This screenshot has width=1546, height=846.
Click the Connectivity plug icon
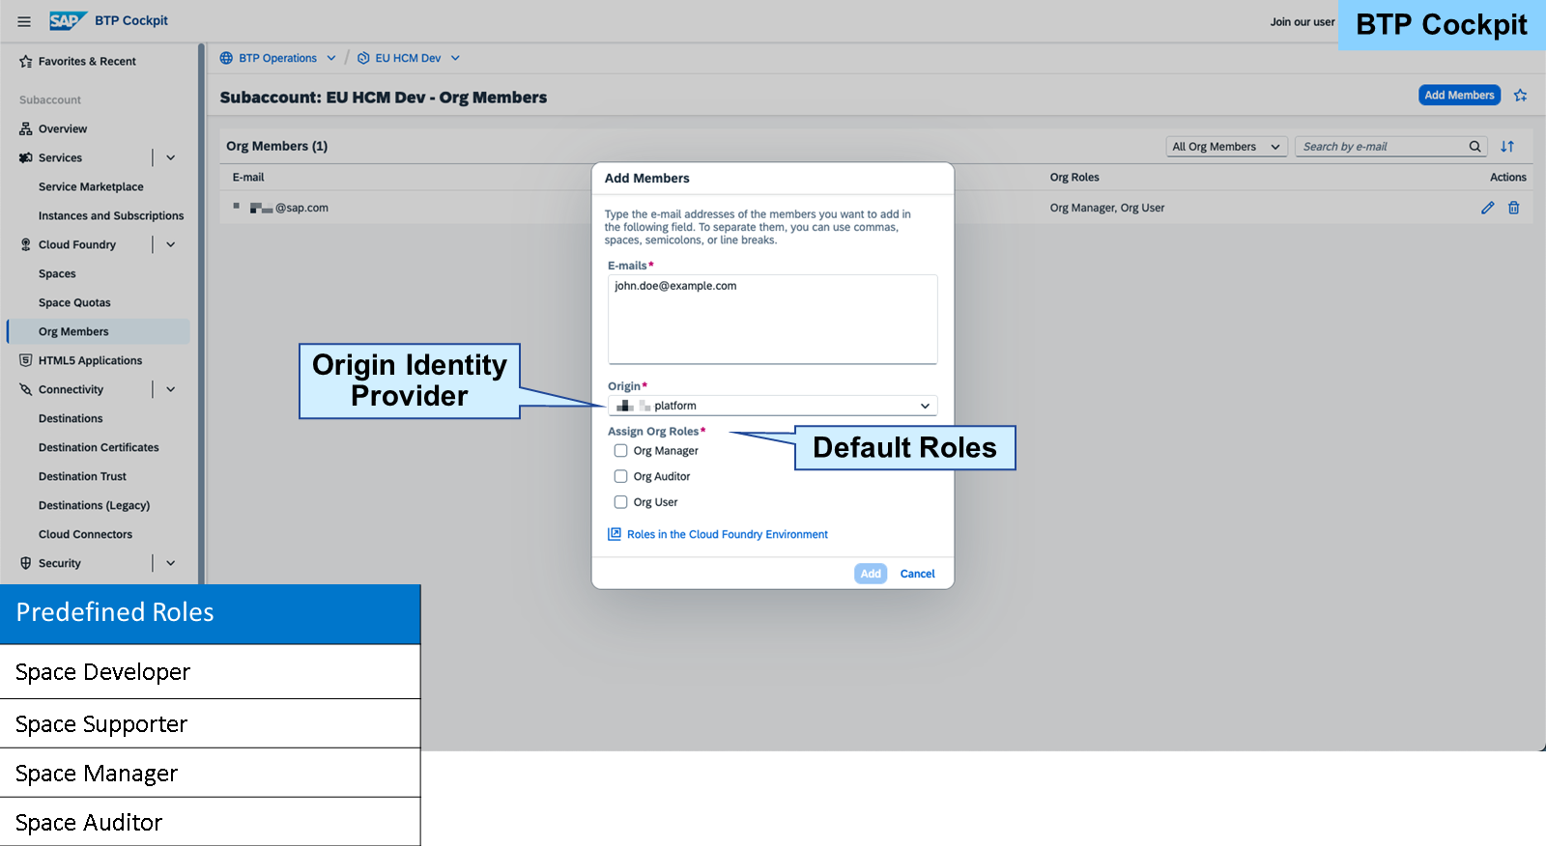26,389
